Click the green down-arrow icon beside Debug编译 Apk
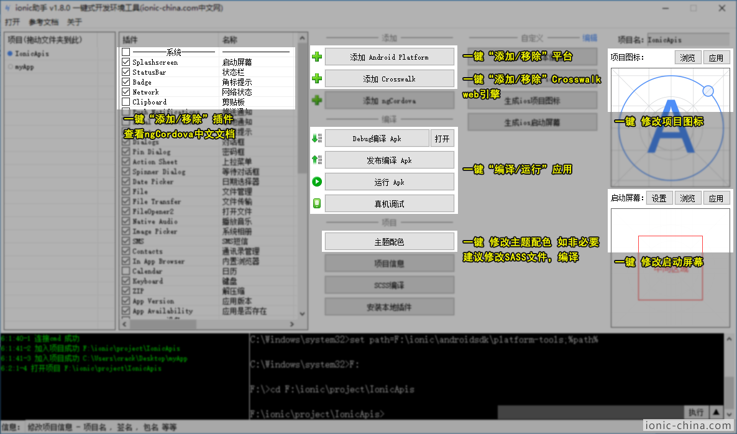Image resolution: width=737 pixels, height=434 pixels. click(317, 138)
